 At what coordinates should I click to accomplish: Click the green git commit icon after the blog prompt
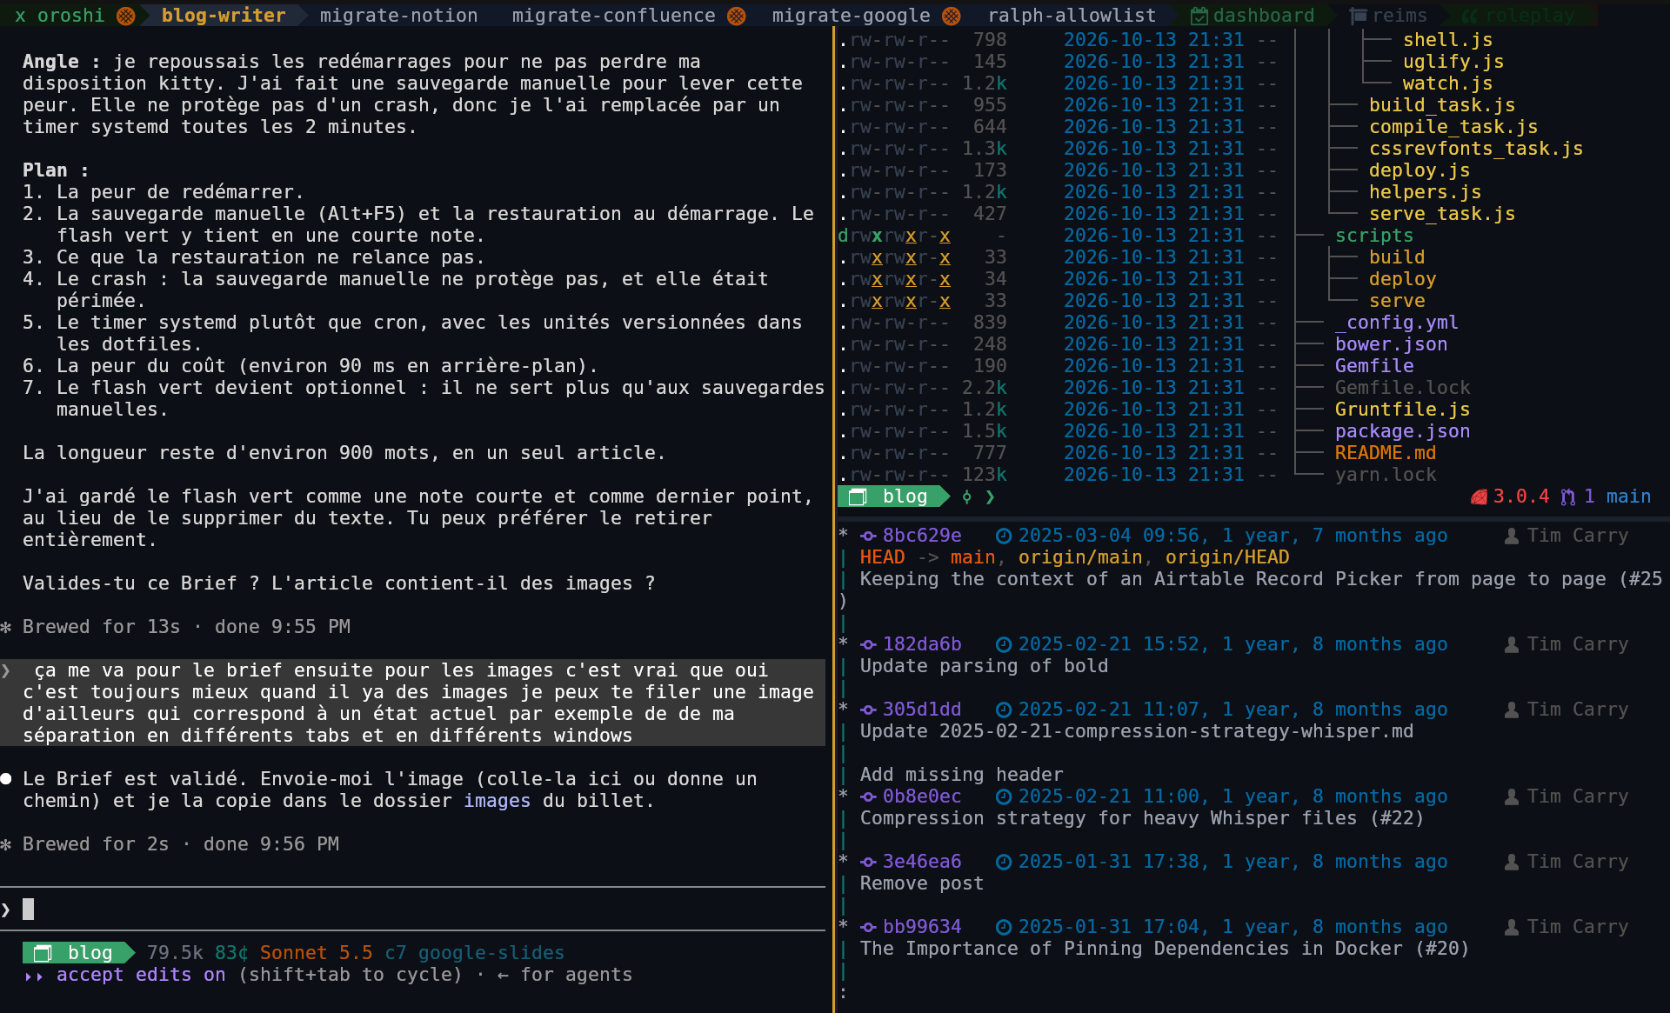click(x=966, y=497)
